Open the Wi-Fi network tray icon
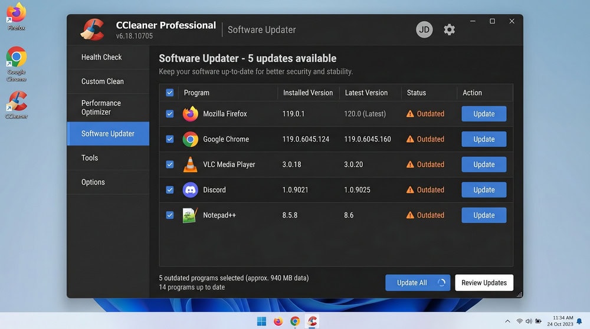Image resolution: width=590 pixels, height=329 pixels. coord(519,321)
